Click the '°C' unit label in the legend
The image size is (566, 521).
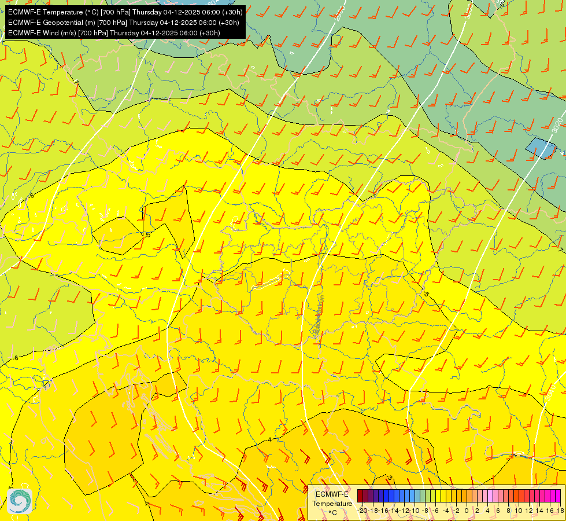[333, 513]
